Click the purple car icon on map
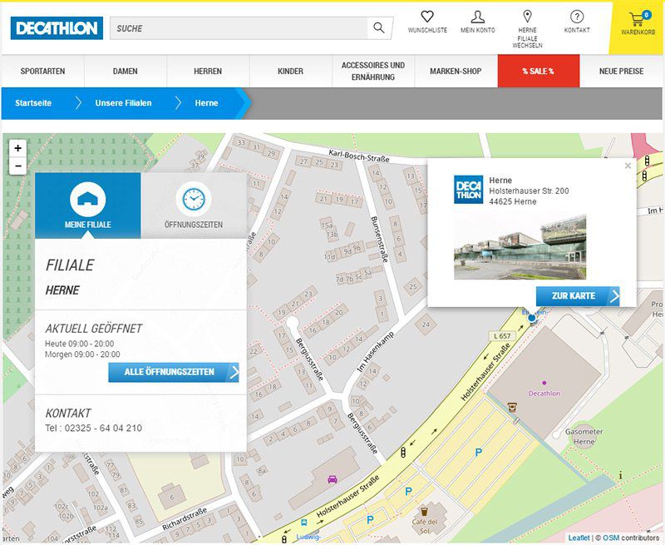The width and height of the screenshot is (665, 545). tap(332, 479)
